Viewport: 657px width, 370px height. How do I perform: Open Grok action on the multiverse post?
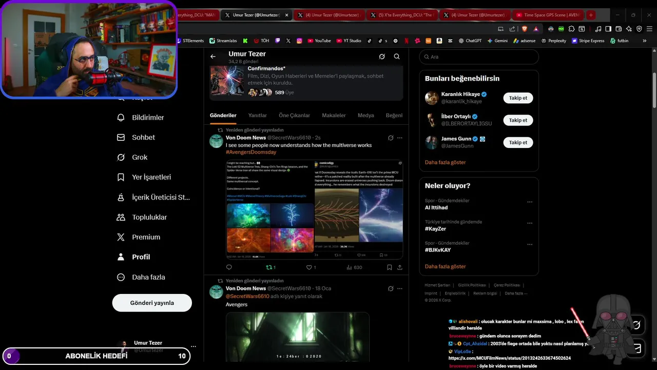tap(391, 138)
